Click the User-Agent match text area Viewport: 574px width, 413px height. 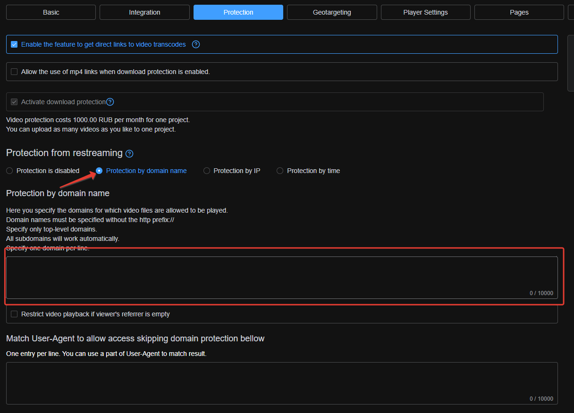tap(282, 383)
